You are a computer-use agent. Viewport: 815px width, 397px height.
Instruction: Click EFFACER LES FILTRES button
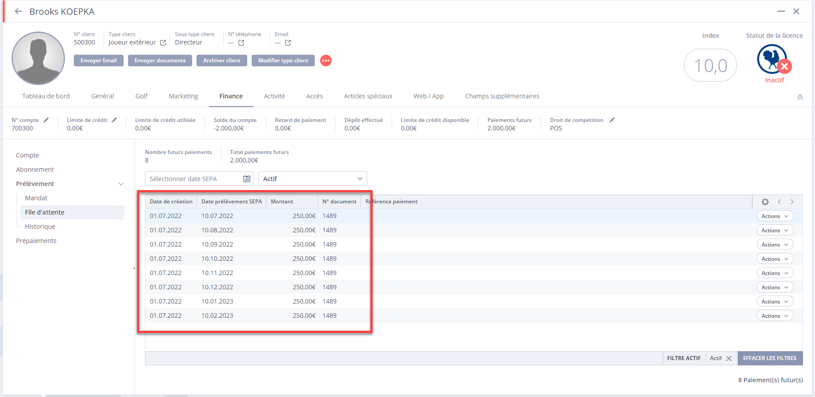pyautogui.click(x=770, y=358)
